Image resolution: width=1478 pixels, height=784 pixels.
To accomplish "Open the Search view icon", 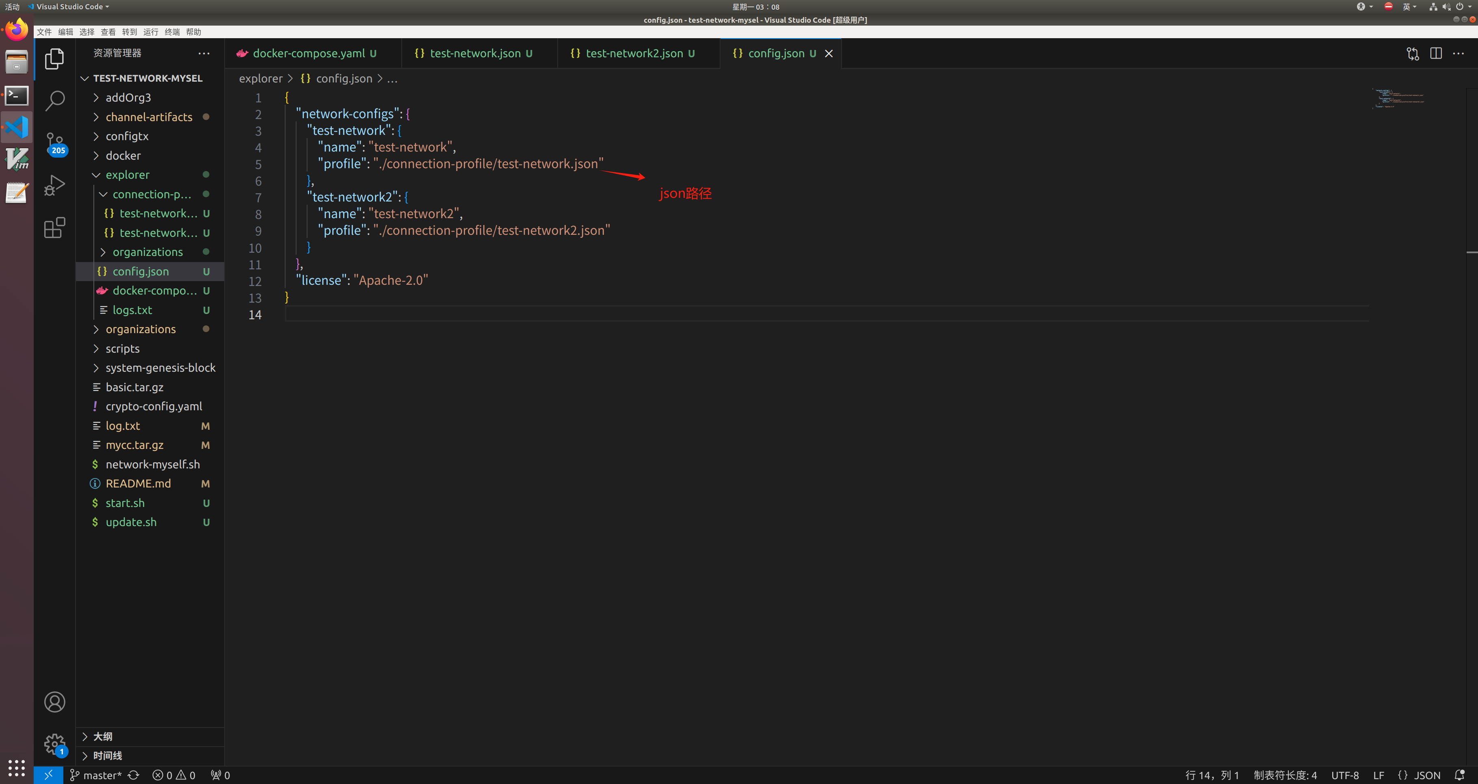I will tap(54, 100).
